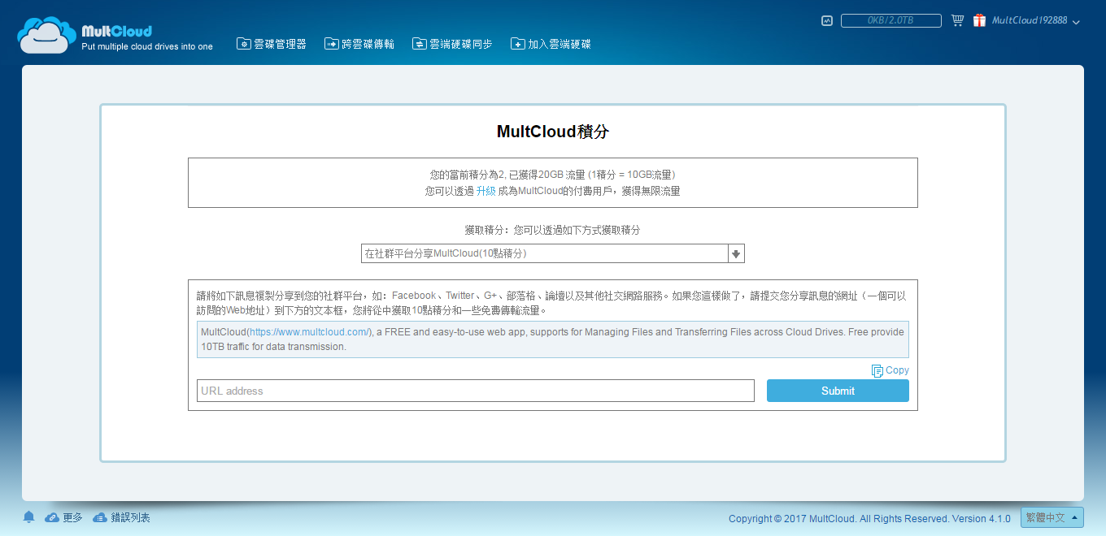1106x536 pixels.
Task: Click the Copy link
Action: tap(897, 370)
